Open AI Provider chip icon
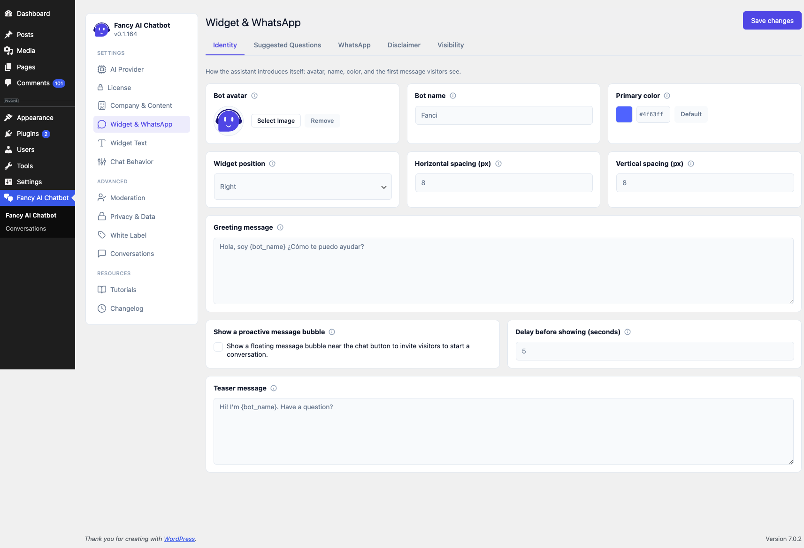Screen dimensions: 804x548 102,69
